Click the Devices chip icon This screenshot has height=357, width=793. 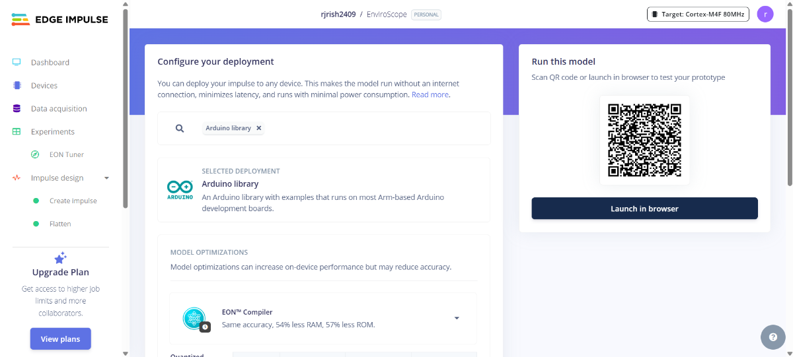point(17,85)
